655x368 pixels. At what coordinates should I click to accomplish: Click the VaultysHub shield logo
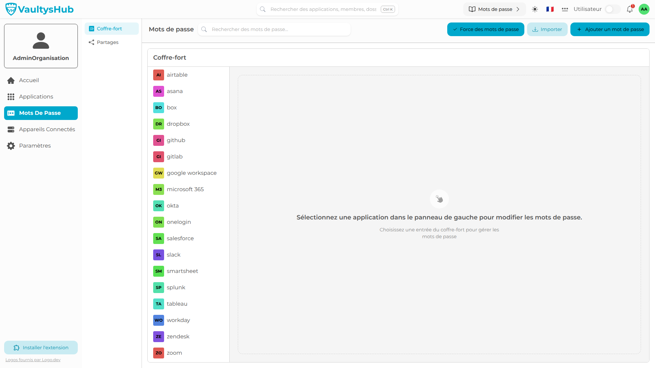point(11,9)
